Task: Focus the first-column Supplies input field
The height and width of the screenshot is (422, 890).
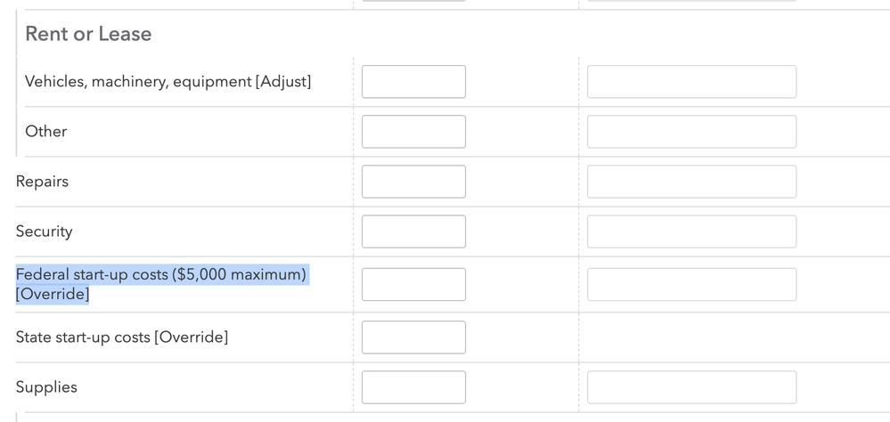Action: tap(413, 387)
